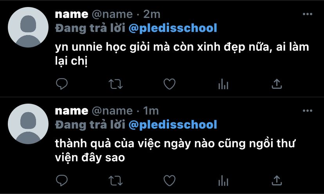Open the first tweet's profile avatar
Viewport: 324px width, 194px height.
pos(28,27)
